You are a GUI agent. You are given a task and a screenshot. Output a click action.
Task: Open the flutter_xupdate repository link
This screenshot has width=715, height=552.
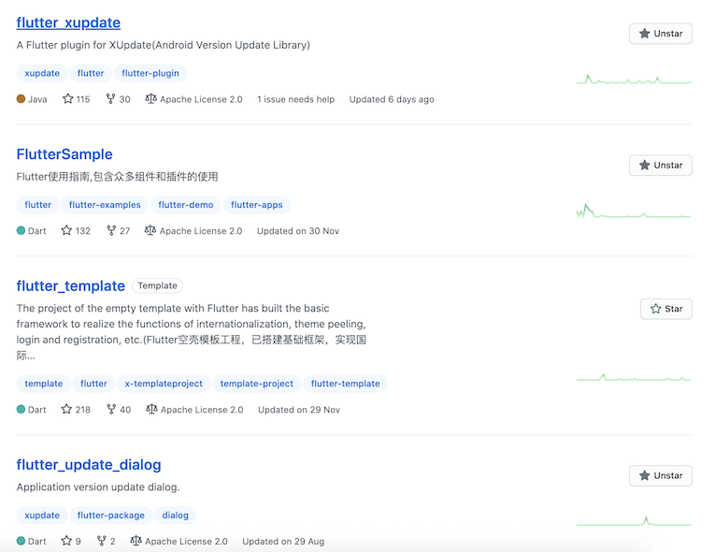coord(68,22)
